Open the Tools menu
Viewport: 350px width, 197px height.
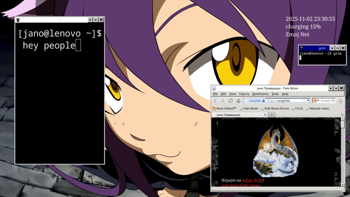pyautogui.click(x=275, y=94)
